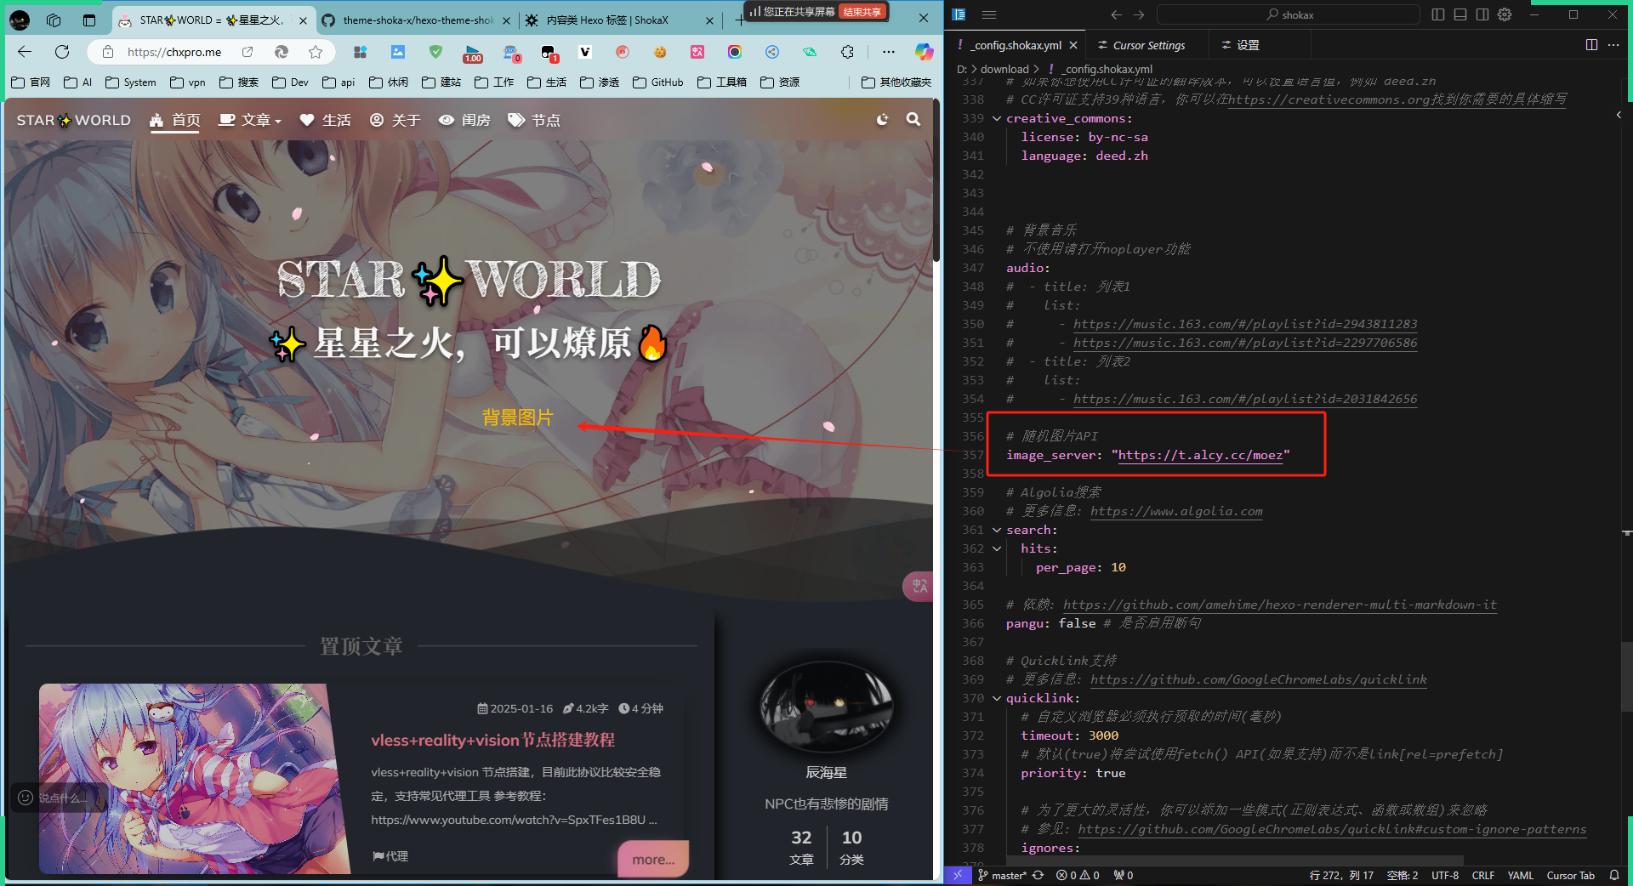Open the 官网 bookmark folder
Viewport: 1633px width, 886px height.
[31, 82]
